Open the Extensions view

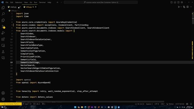pos(3,39)
